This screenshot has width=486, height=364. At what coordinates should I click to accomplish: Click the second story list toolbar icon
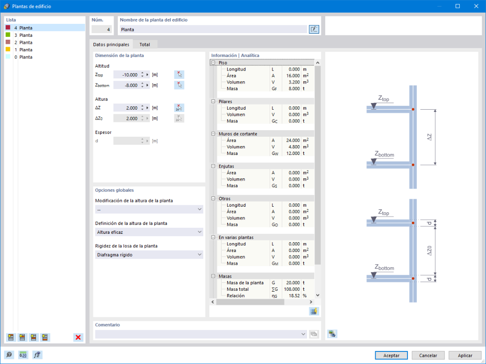[x=22, y=337]
